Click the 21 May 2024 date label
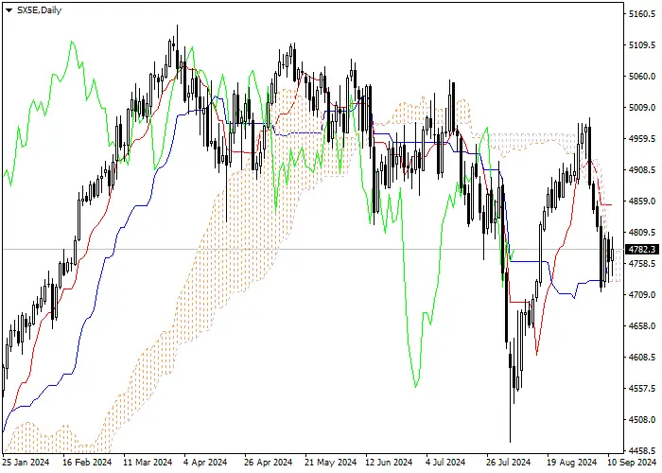 tap(331, 463)
